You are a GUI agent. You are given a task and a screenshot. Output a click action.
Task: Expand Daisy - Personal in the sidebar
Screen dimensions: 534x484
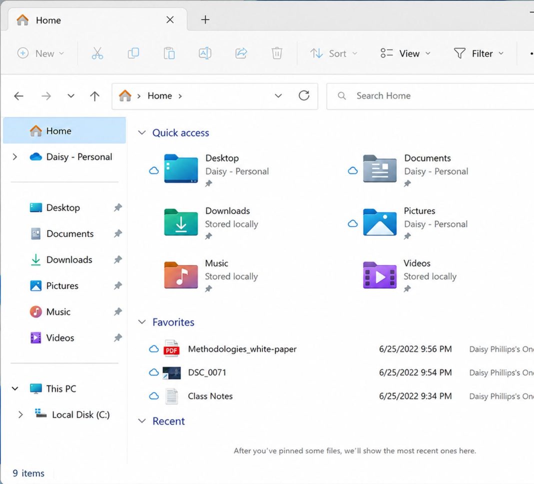coord(15,156)
